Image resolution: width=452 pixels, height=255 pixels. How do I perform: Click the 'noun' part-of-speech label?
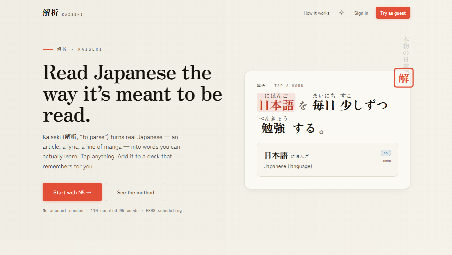[387, 161]
